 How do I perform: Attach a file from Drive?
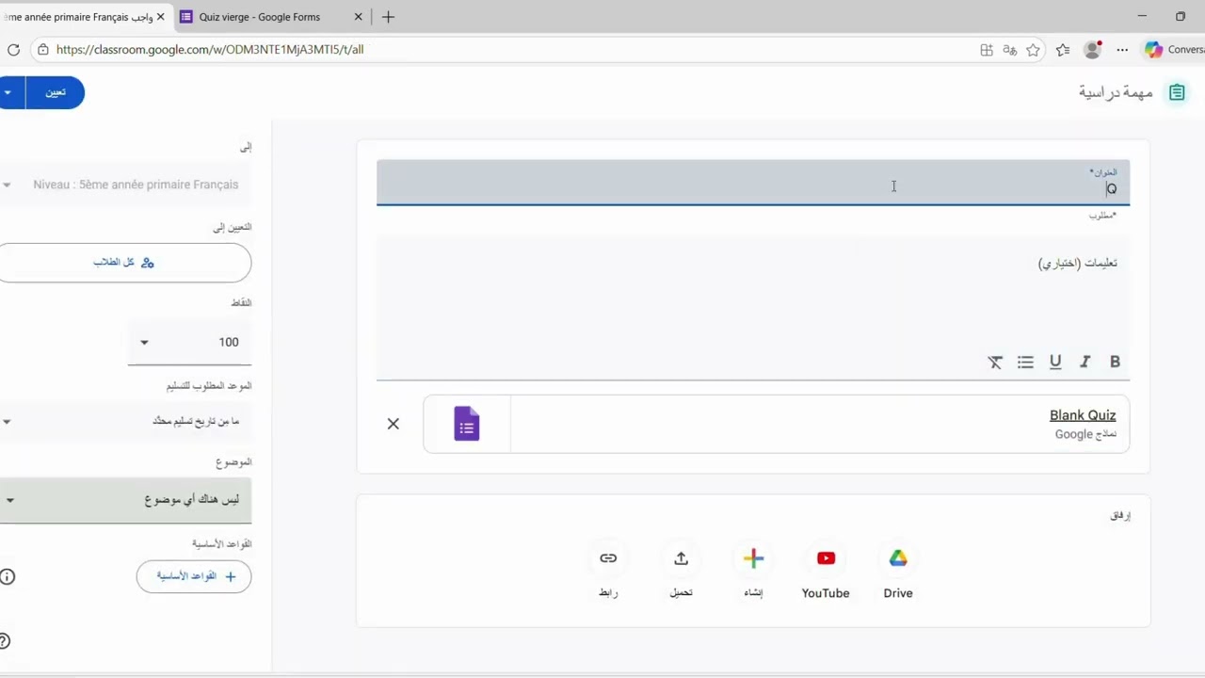click(898, 558)
